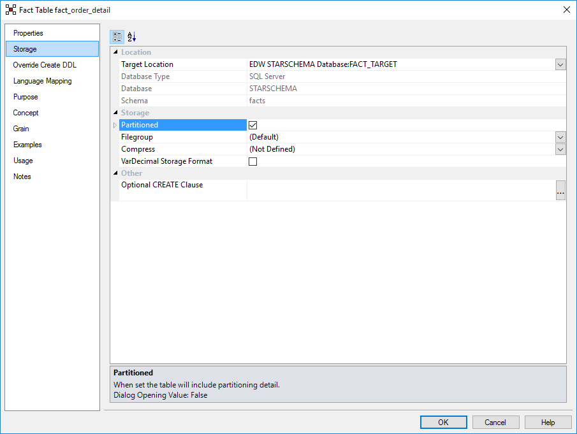The image size is (577, 434).
Task: Click the OK button
Action: (443, 423)
